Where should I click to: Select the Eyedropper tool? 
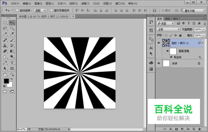point(12,34)
